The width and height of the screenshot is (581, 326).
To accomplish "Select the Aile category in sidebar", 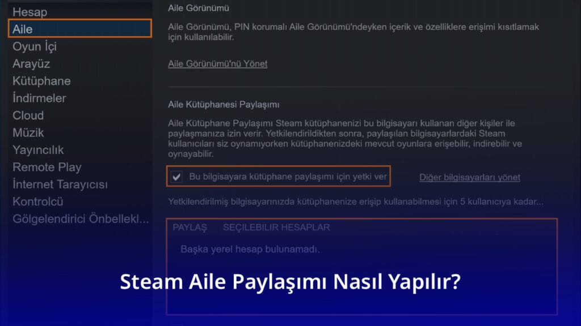I will [x=79, y=29].
